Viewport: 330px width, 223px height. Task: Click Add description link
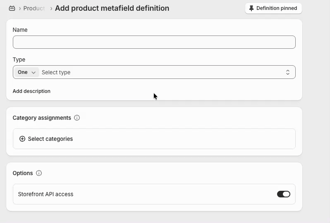[31, 91]
